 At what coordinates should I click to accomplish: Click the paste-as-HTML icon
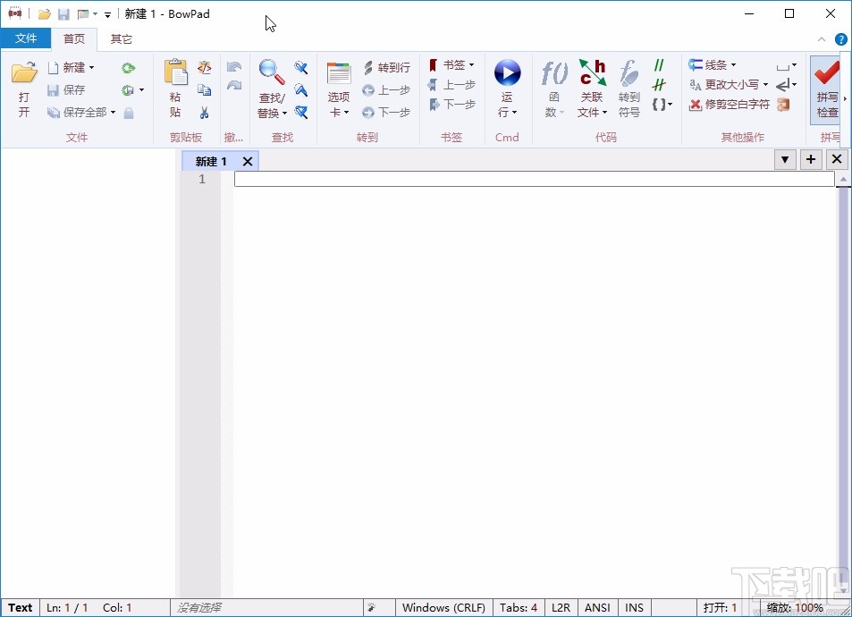205,67
